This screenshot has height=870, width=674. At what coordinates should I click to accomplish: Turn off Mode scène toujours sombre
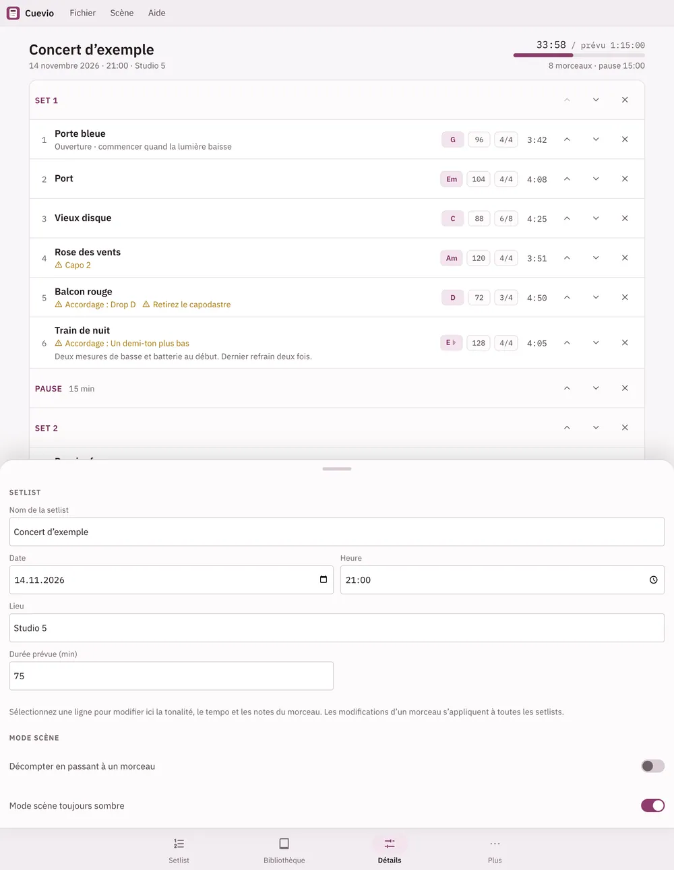coord(652,805)
